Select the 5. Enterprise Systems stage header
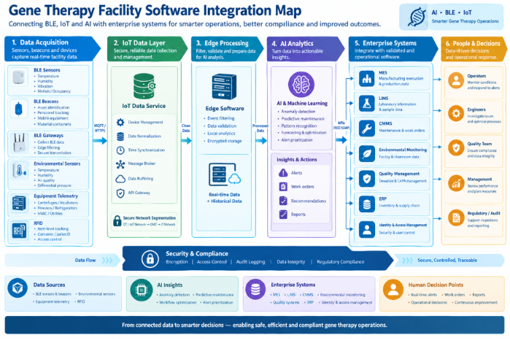Viewport: 510px width, 339px height. click(393, 49)
